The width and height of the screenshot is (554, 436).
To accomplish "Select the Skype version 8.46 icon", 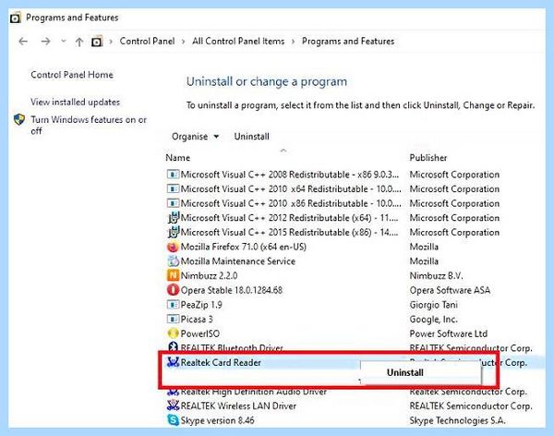I will [173, 420].
